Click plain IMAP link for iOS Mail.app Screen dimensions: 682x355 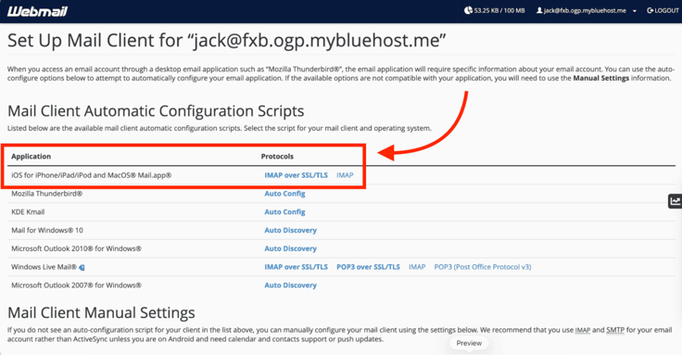click(x=345, y=175)
